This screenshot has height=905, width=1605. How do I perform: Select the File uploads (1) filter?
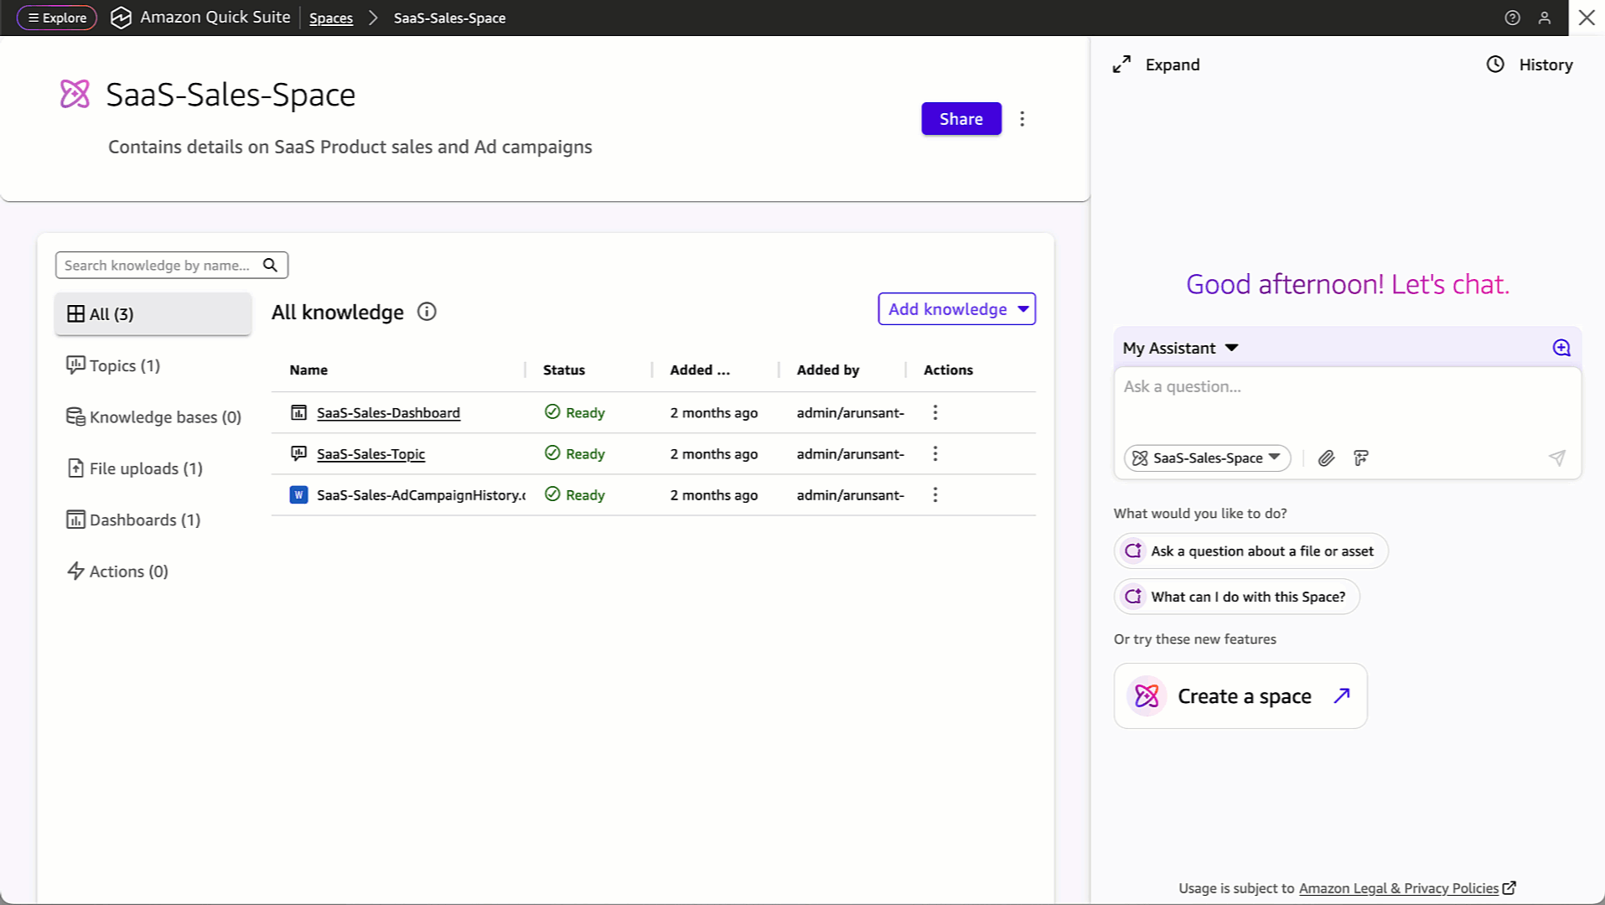click(x=145, y=468)
